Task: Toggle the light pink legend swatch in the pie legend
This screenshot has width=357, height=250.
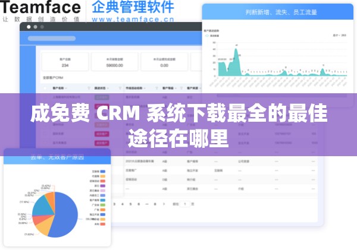Action: (x=103, y=191)
